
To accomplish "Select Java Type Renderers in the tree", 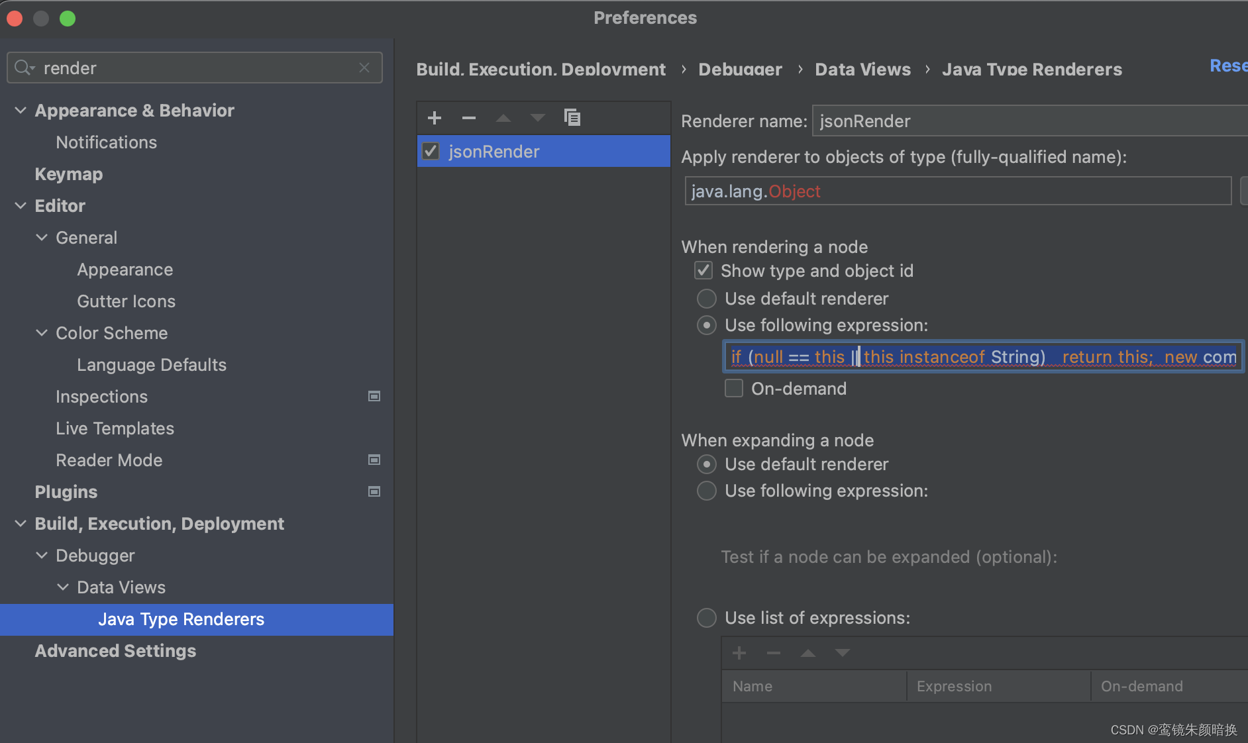I will pos(197,619).
